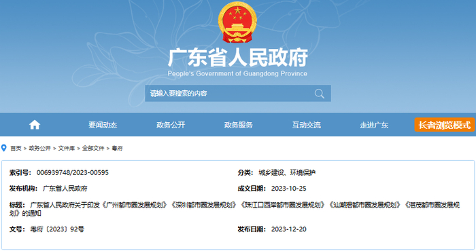Open the 政务公开 navigation menu
The height and width of the screenshot is (251, 476).
tap(171, 125)
